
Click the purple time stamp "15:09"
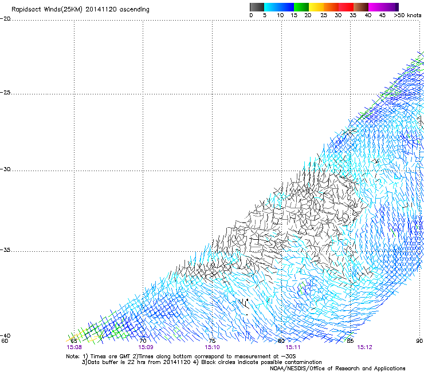(x=146, y=347)
